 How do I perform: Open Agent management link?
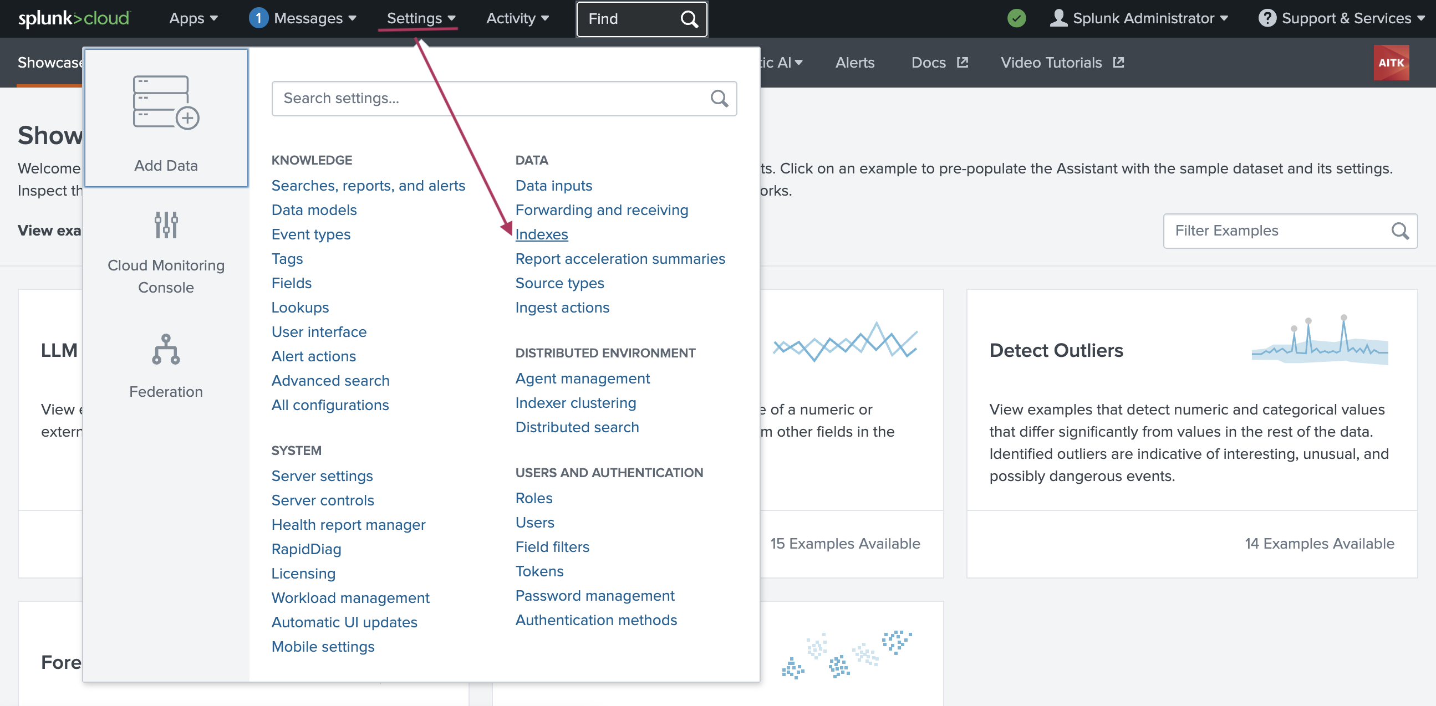pyautogui.click(x=583, y=378)
